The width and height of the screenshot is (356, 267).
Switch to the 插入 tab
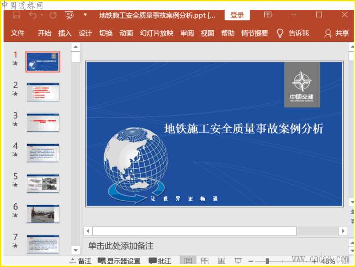click(65, 33)
